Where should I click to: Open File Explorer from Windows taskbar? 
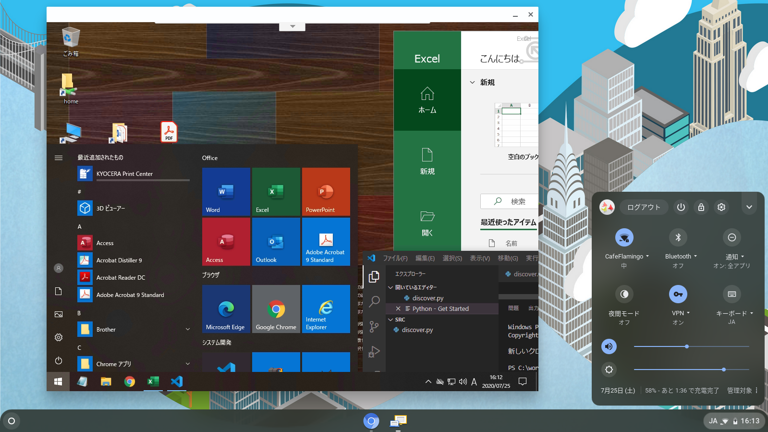[106, 382]
